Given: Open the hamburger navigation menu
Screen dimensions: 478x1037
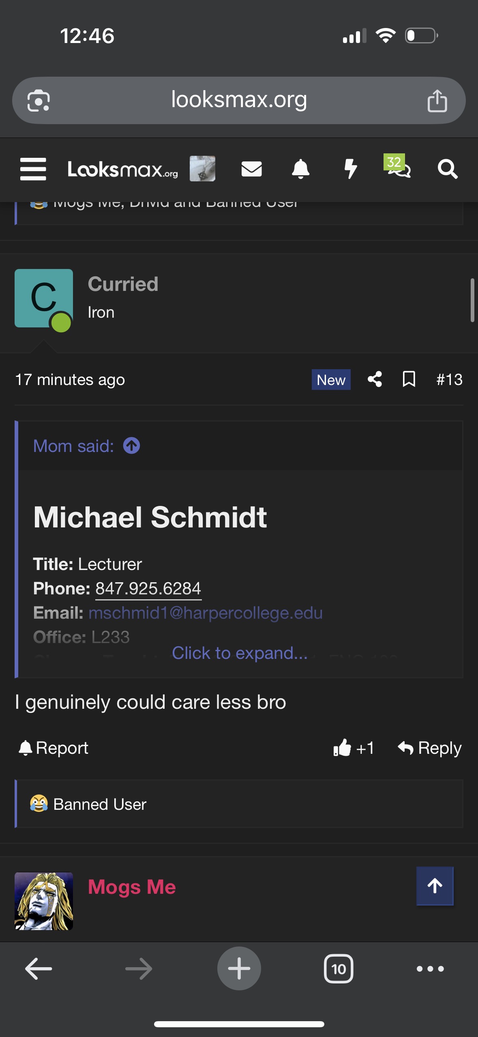Looking at the screenshot, I should tap(33, 169).
